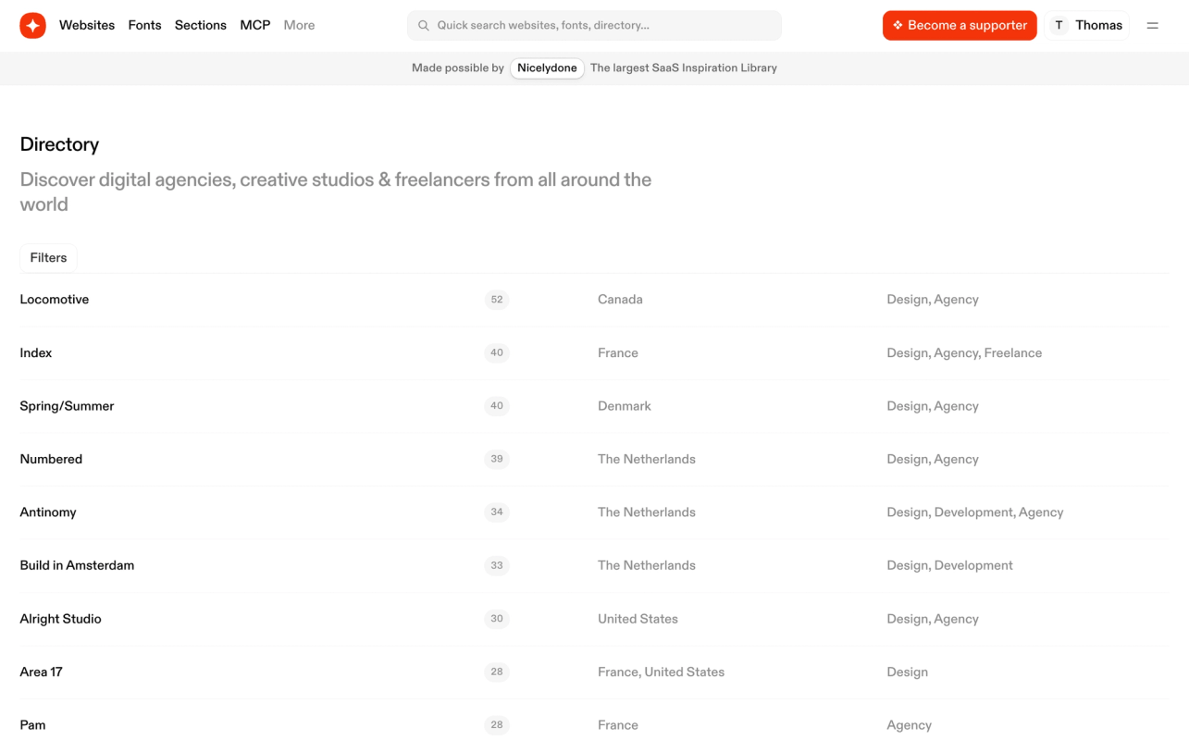Click the Thomas avatar initial icon
Image resolution: width=1189 pixels, height=740 pixels.
pyautogui.click(x=1059, y=26)
